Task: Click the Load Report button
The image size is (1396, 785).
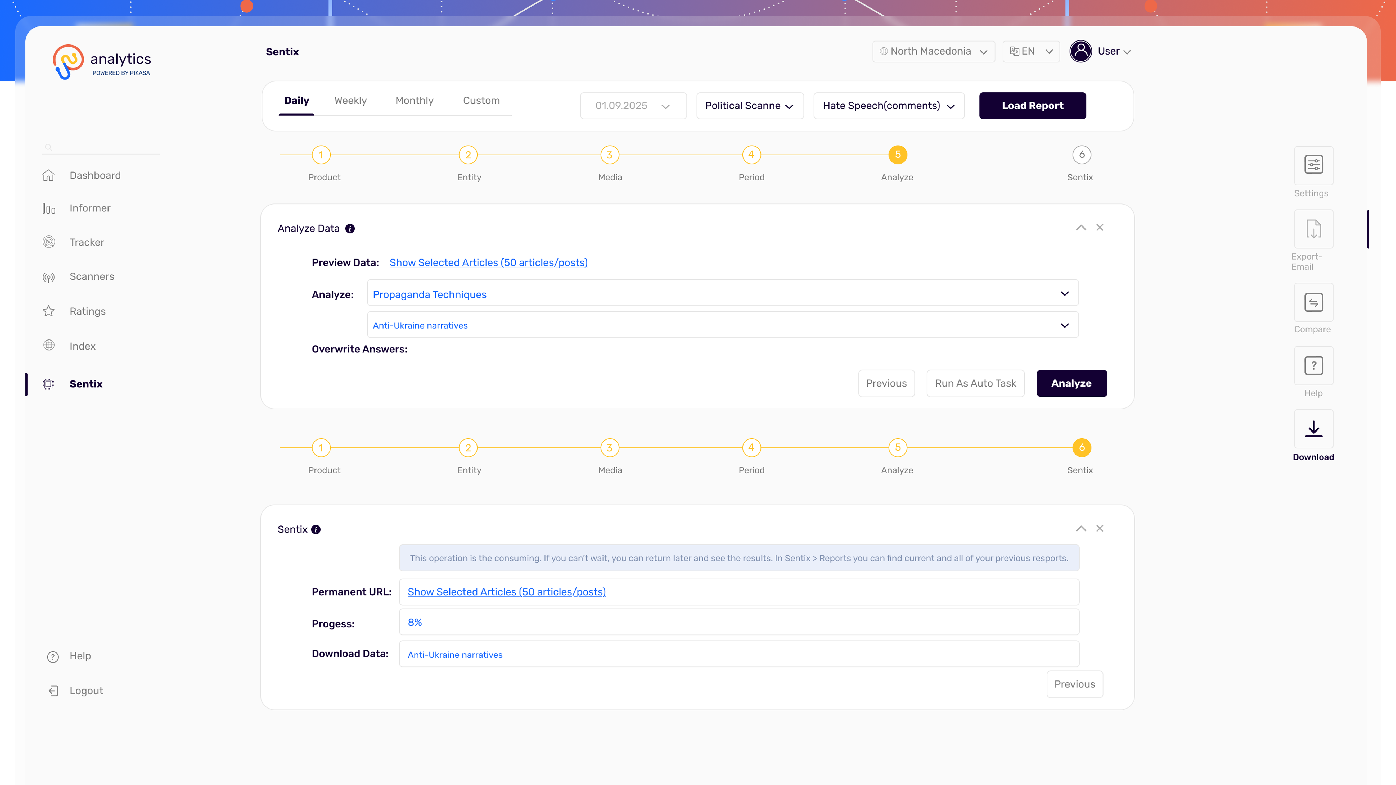Action: click(1032, 106)
